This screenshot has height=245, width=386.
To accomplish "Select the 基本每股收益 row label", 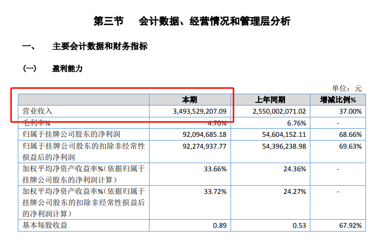I will coord(45,226).
